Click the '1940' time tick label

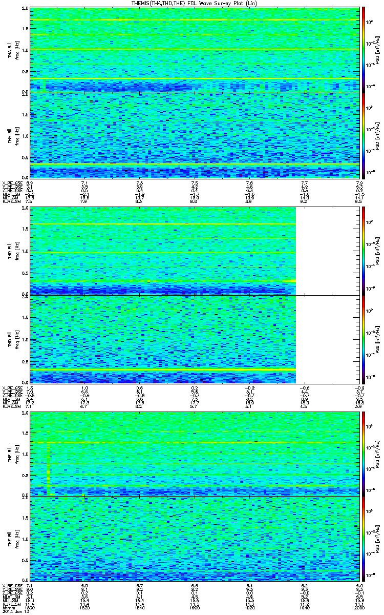pyautogui.click(x=304, y=607)
